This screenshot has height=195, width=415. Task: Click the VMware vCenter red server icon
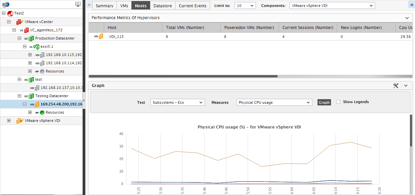pos(20,22)
